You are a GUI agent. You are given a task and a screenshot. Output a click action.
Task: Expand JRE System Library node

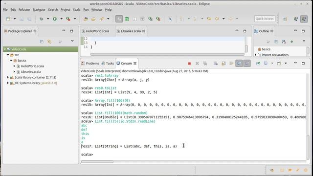pos(8,83)
